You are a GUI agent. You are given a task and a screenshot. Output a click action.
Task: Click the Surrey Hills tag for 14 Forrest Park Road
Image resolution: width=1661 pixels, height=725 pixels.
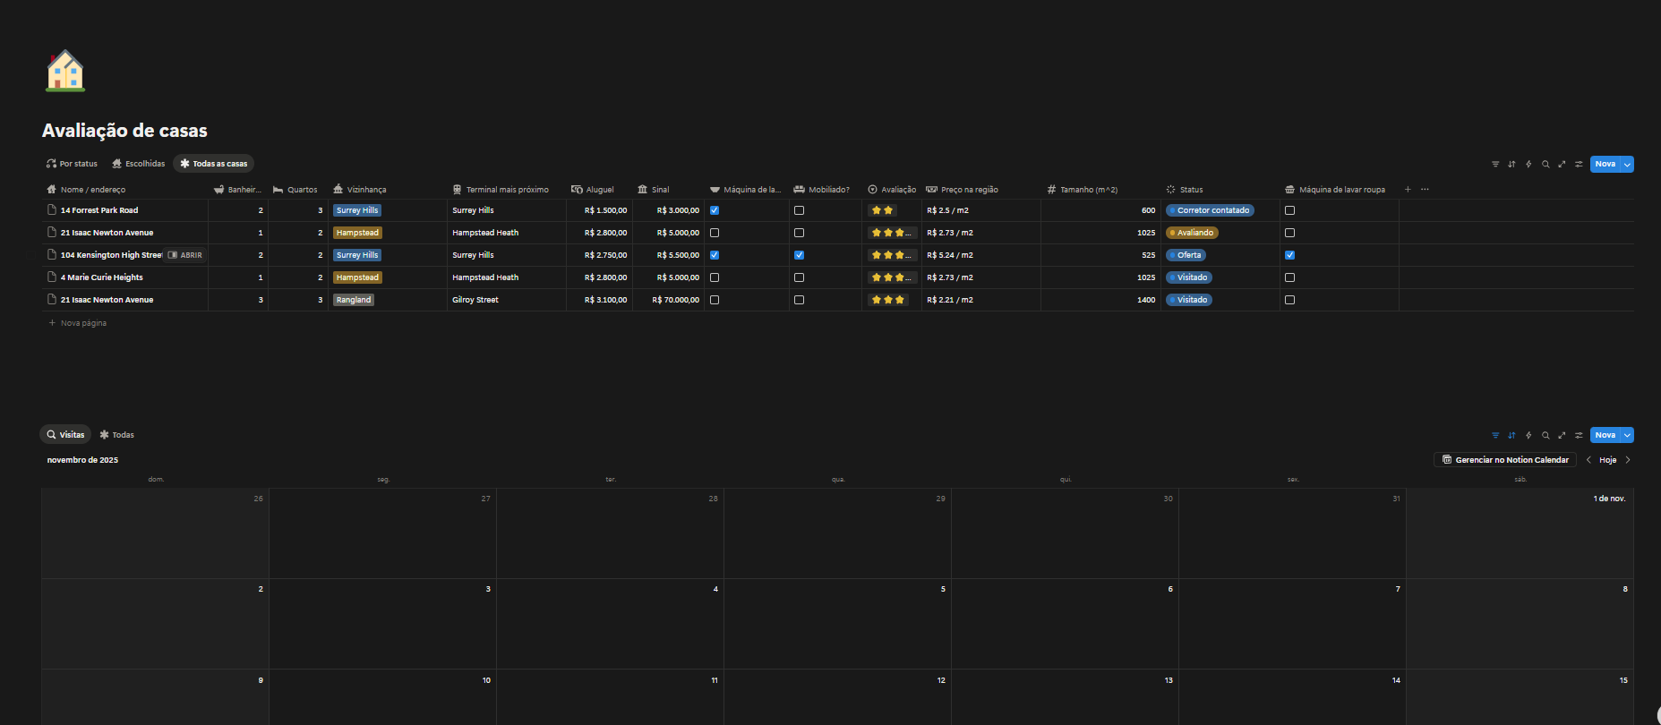[x=357, y=210]
